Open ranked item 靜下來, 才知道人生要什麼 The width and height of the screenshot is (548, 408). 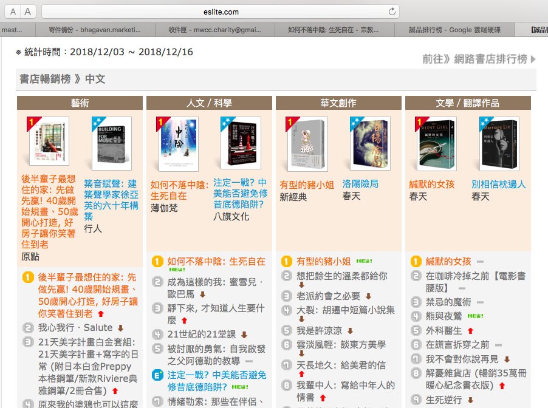point(216,314)
